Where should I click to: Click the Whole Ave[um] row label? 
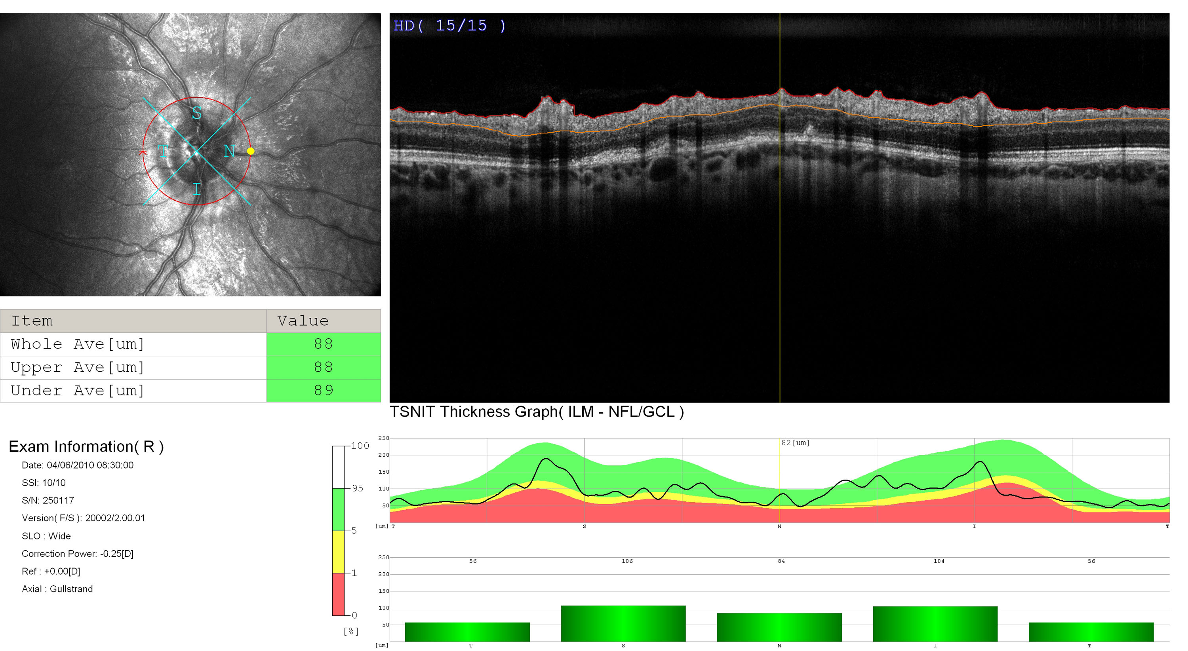pyautogui.click(x=78, y=344)
